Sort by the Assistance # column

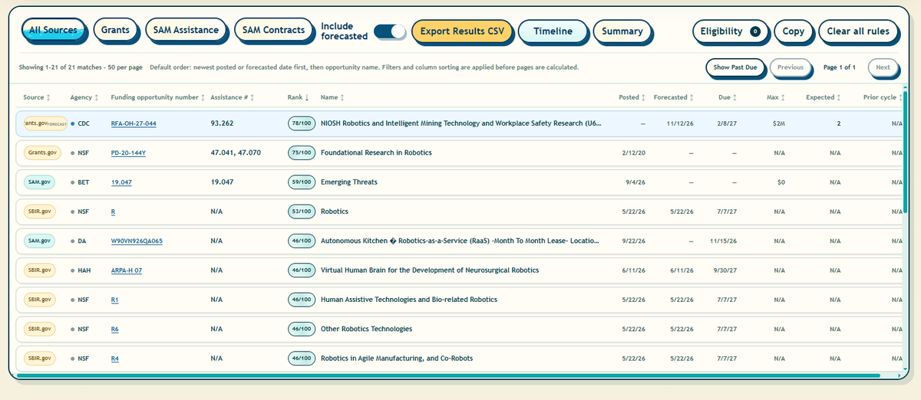233,97
